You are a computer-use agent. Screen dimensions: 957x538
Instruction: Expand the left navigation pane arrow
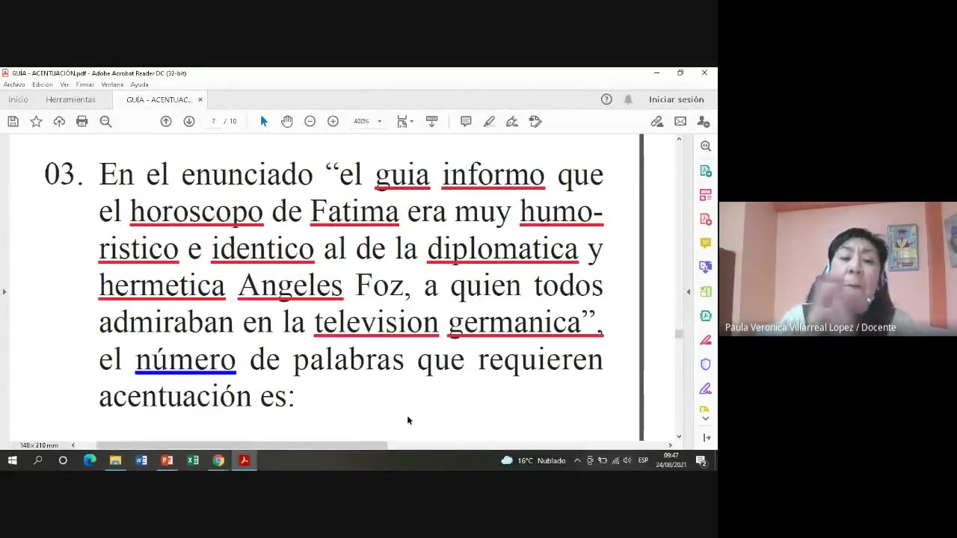click(x=4, y=291)
